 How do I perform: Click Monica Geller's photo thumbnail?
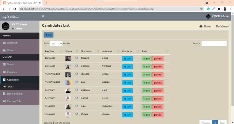[68, 59]
